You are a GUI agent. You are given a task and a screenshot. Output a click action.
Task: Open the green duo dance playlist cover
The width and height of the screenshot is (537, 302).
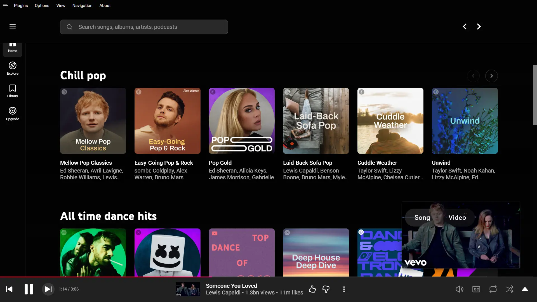[x=93, y=253]
